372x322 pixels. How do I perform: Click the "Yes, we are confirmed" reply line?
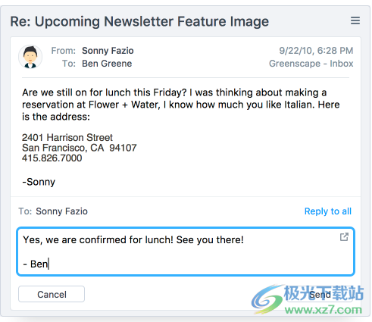(x=133, y=239)
